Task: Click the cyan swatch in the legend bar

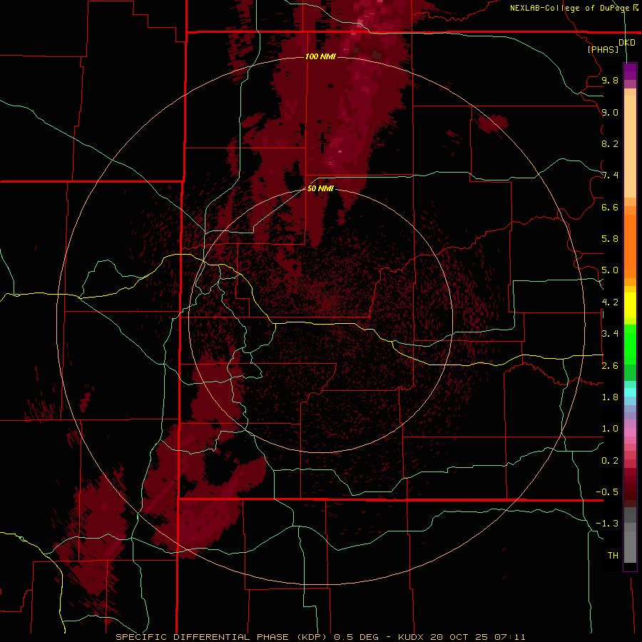Action: pos(630,392)
